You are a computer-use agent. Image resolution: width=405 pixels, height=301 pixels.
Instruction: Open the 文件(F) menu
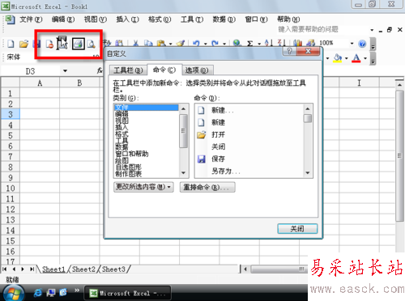click(31, 19)
